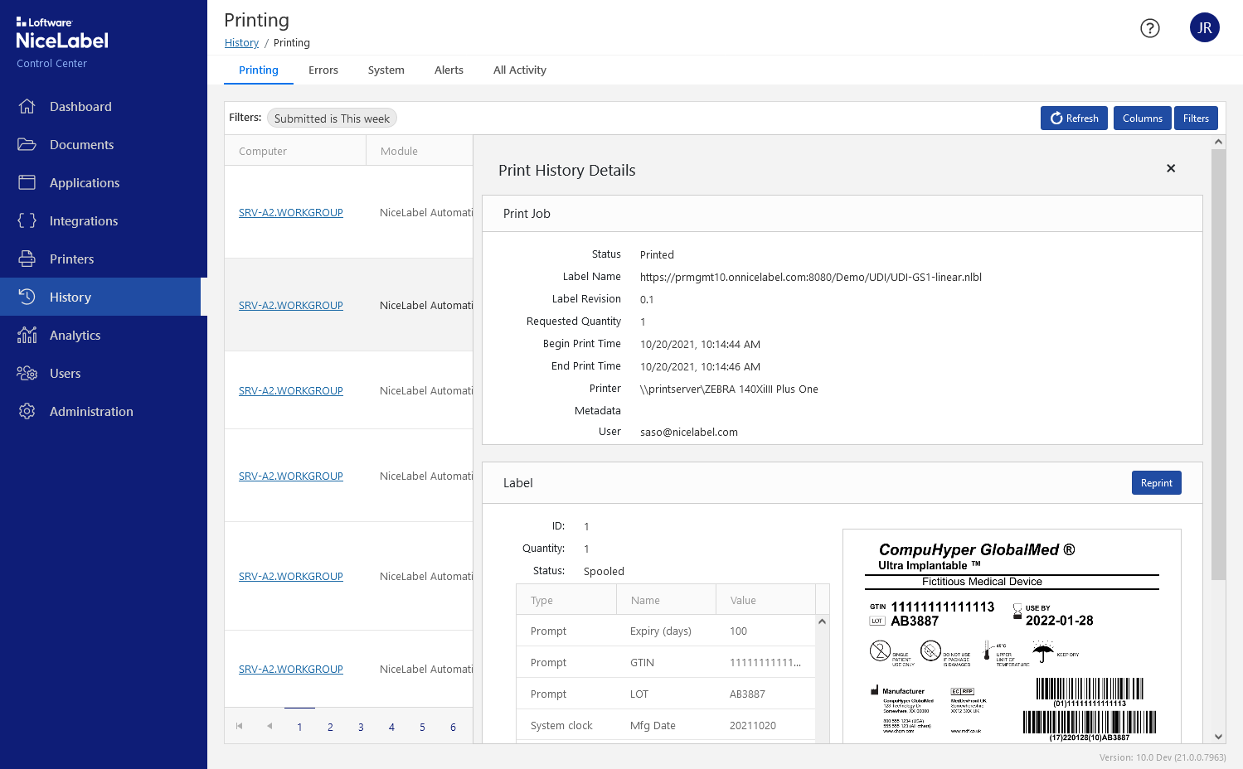The height and width of the screenshot is (769, 1243).
Task: Click the Value column header in label table
Action: click(x=765, y=600)
